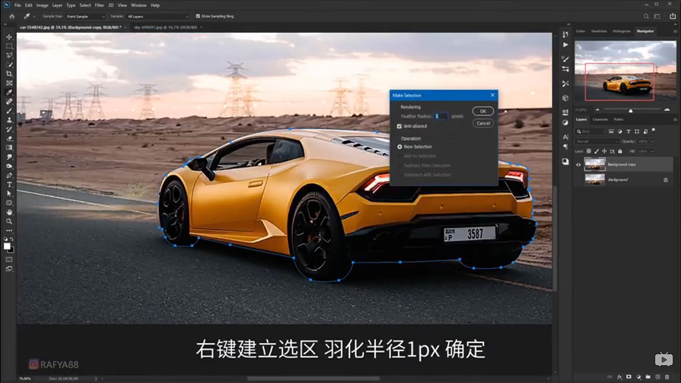Select the Crop tool

(x=9, y=73)
